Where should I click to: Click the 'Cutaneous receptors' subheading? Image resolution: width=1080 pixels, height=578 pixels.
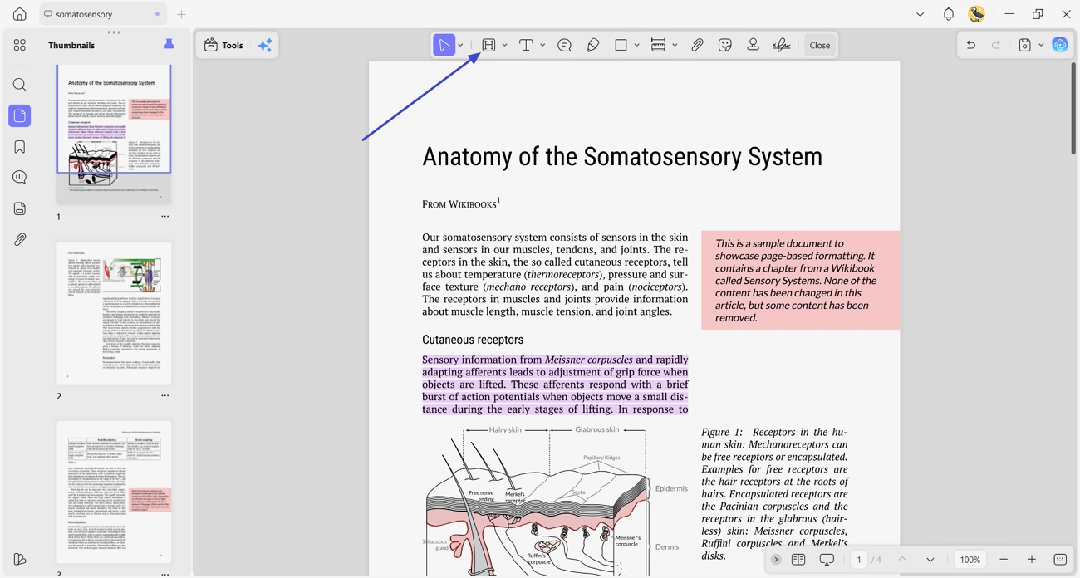click(473, 340)
